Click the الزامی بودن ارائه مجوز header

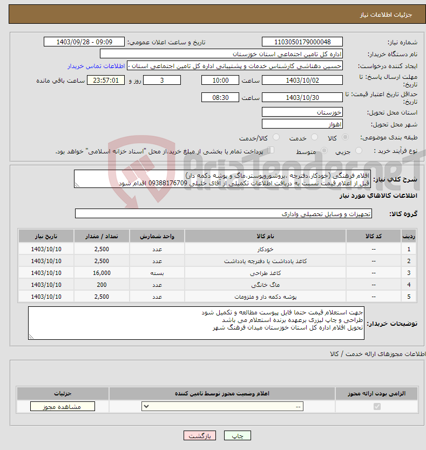377,393
